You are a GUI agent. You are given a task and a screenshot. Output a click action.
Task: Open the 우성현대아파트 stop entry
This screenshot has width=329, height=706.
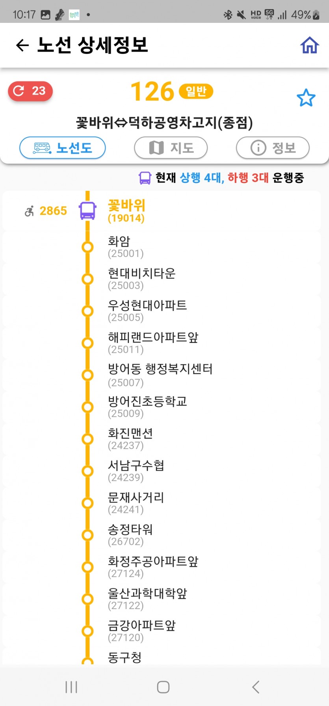(x=147, y=311)
